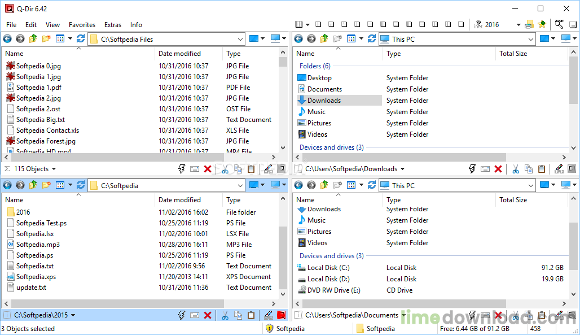Expand the C:\Softpedia Files address dropdown
The height and width of the screenshot is (335, 580).
[x=240, y=40]
